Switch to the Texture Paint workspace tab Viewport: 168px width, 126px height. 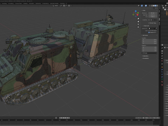[19, 3]
